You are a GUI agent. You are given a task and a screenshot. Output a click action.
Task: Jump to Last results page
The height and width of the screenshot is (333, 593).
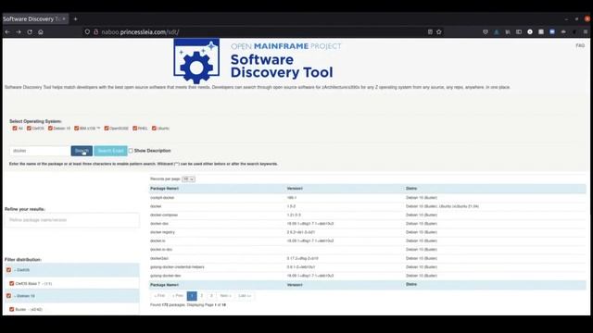tap(245, 296)
